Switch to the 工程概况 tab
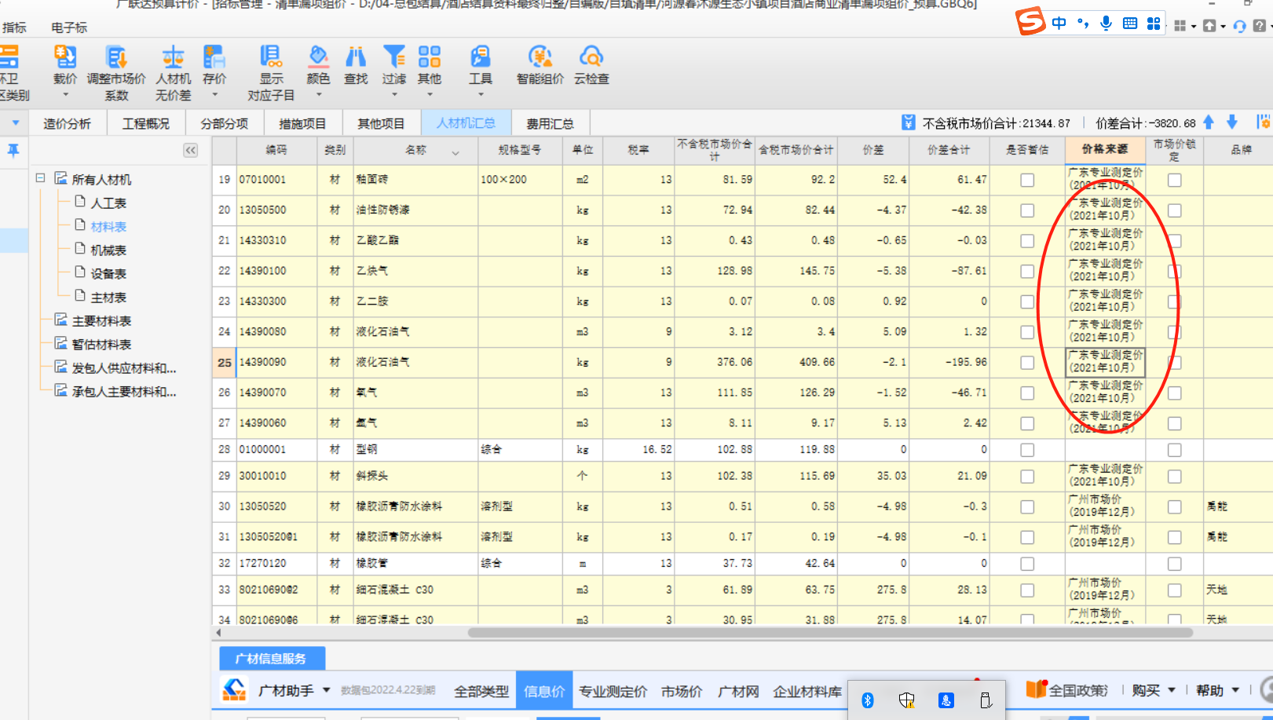The image size is (1273, 720). pyautogui.click(x=145, y=123)
